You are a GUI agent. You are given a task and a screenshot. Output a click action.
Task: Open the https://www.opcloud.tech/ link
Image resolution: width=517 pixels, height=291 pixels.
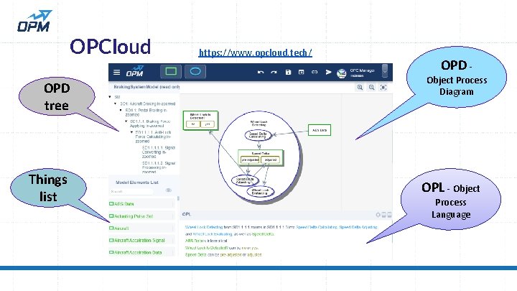255,52
